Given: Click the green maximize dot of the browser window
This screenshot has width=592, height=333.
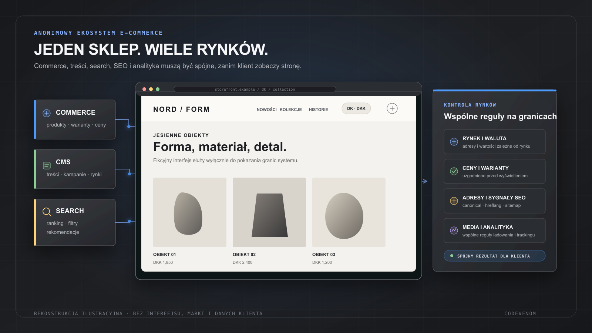Looking at the screenshot, I should 158,89.
